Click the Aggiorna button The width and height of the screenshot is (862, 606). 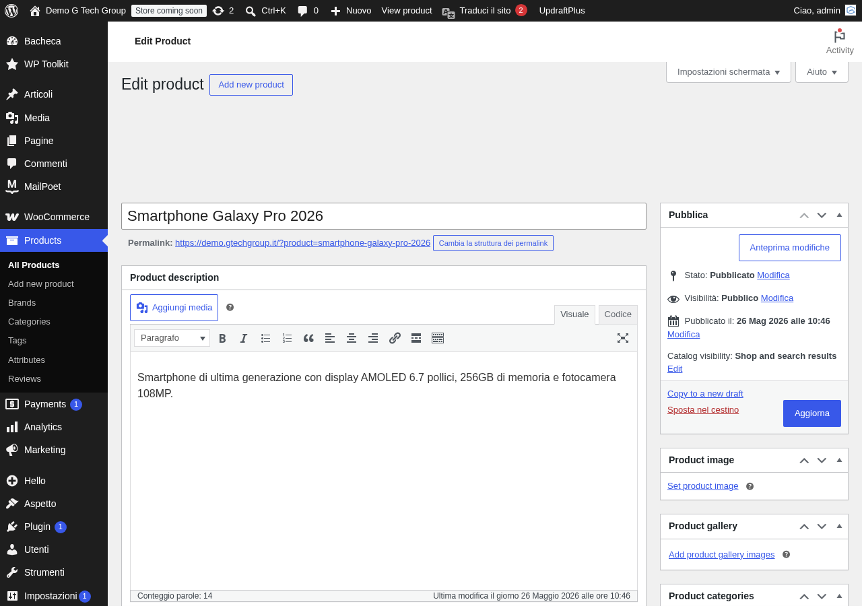pyautogui.click(x=812, y=413)
